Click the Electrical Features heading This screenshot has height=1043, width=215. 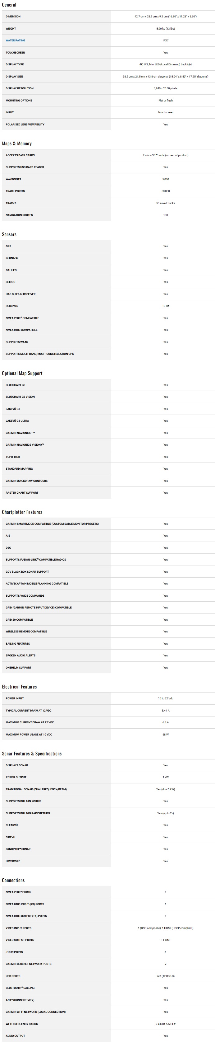coord(19,687)
